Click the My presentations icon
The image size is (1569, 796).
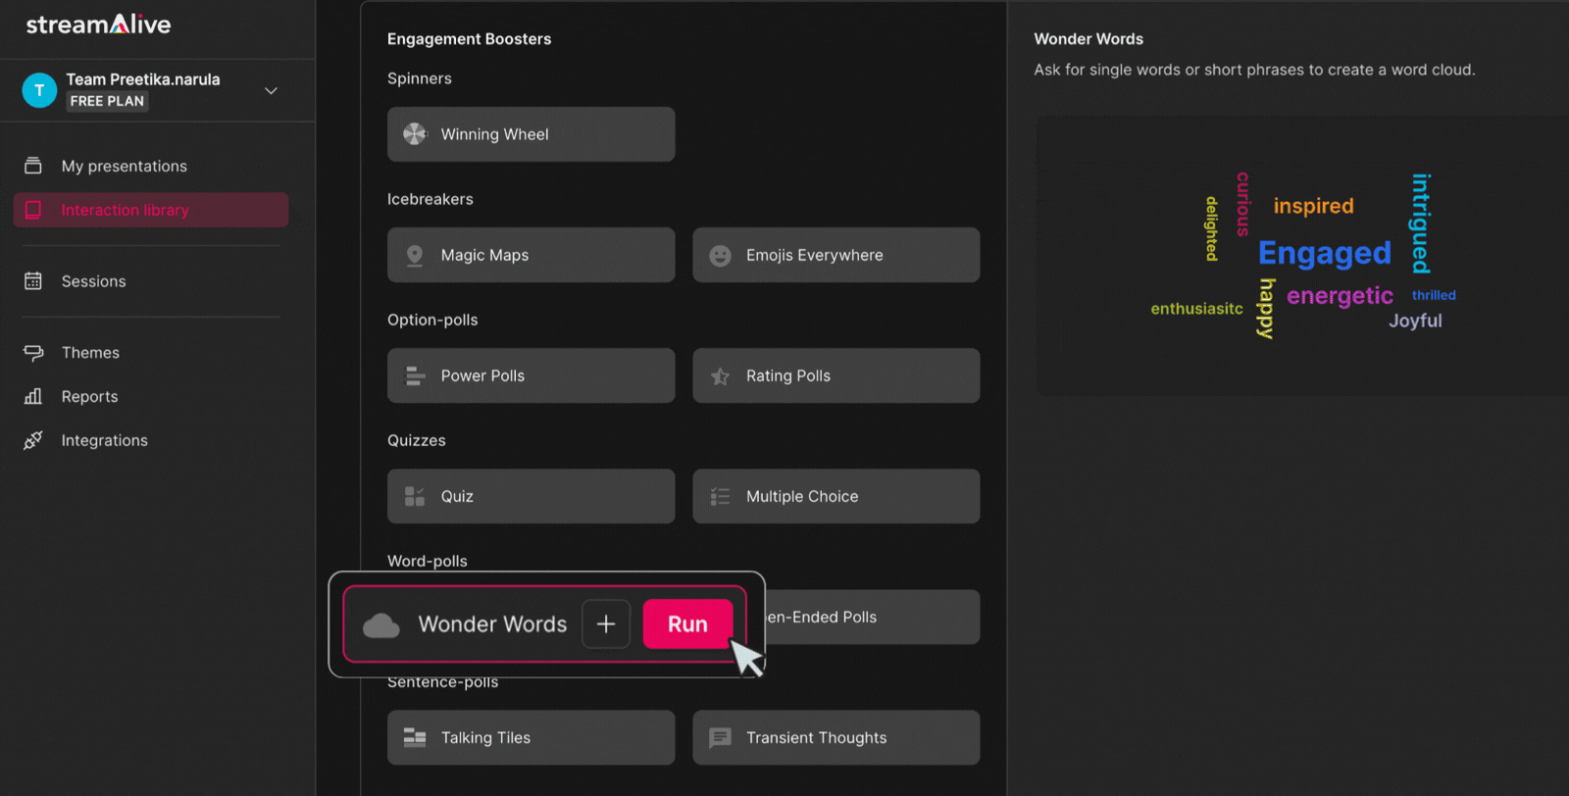tap(33, 166)
